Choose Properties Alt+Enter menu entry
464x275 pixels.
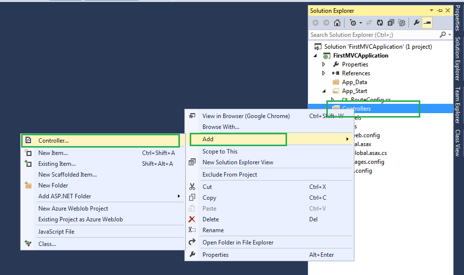(269, 255)
